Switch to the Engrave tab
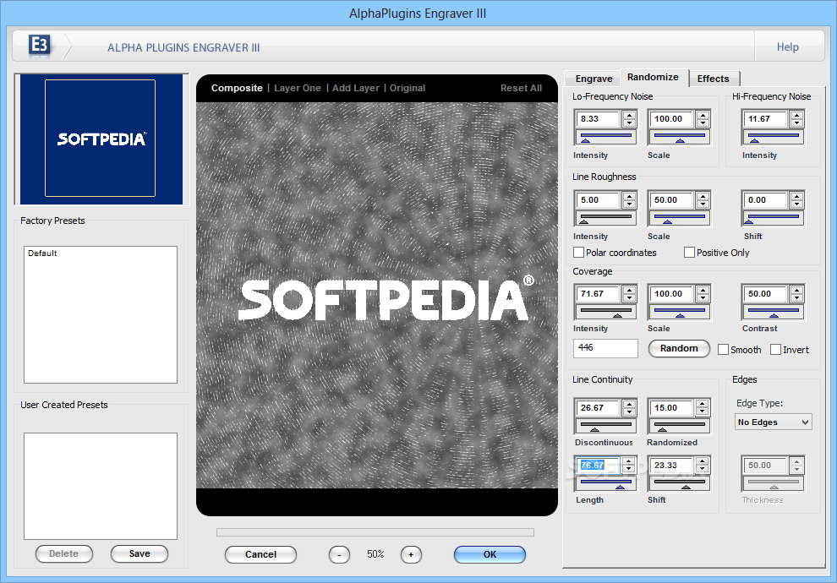This screenshot has height=583, width=837. [594, 79]
